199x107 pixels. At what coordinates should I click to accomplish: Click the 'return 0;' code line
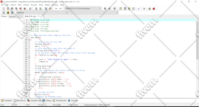43,62
